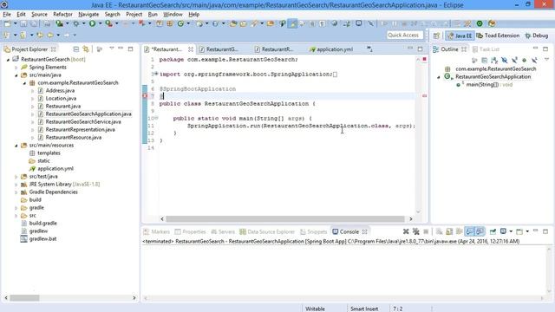This screenshot has height=312, width=555.
Task: Open the Project menu
Action: pos(134,14)
